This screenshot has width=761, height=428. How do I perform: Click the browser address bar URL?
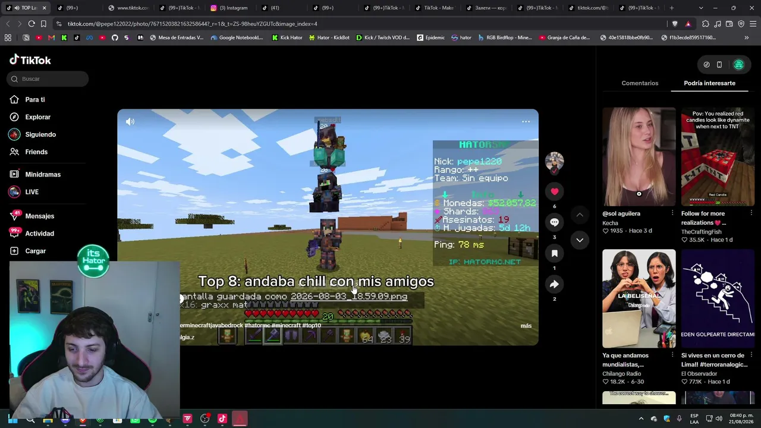(x=193, y=24)
